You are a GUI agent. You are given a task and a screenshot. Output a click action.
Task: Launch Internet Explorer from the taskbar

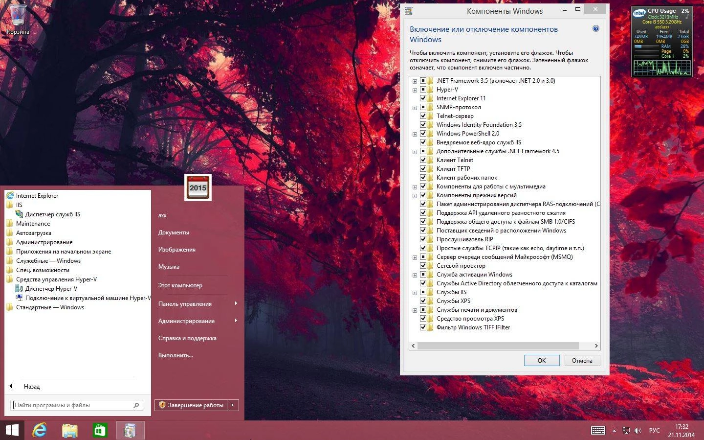40,430
